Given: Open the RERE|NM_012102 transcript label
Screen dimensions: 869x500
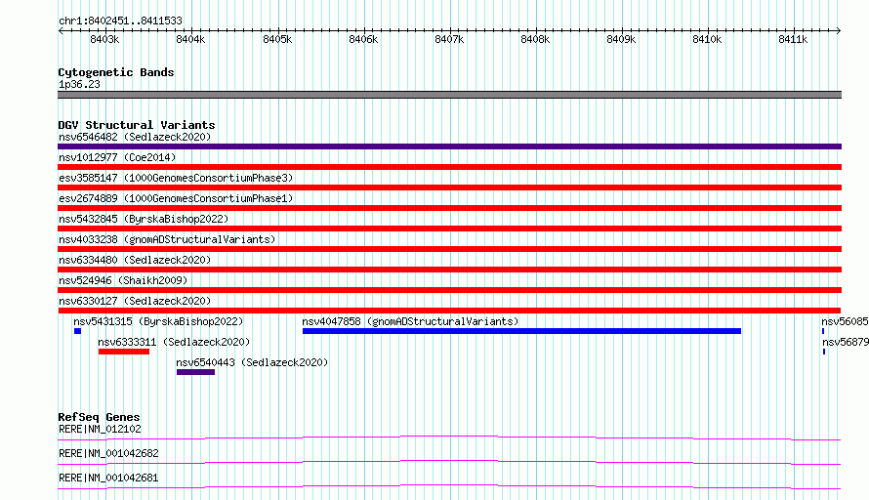Looking at the screenshot, I should pyautogui.click(x=100, y=429).
